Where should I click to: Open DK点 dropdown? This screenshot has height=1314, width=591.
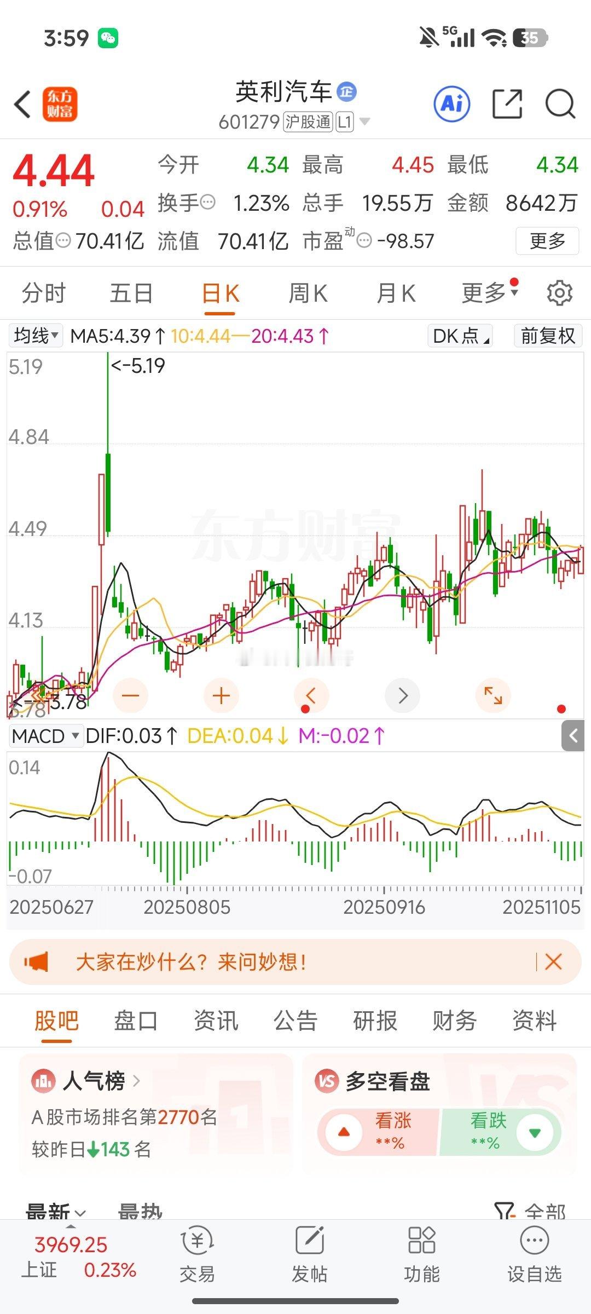point(460,336)
